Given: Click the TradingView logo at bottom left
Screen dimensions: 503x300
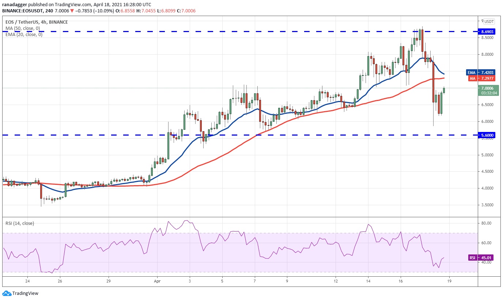Looking at the screenshot, I should point(20,293).
